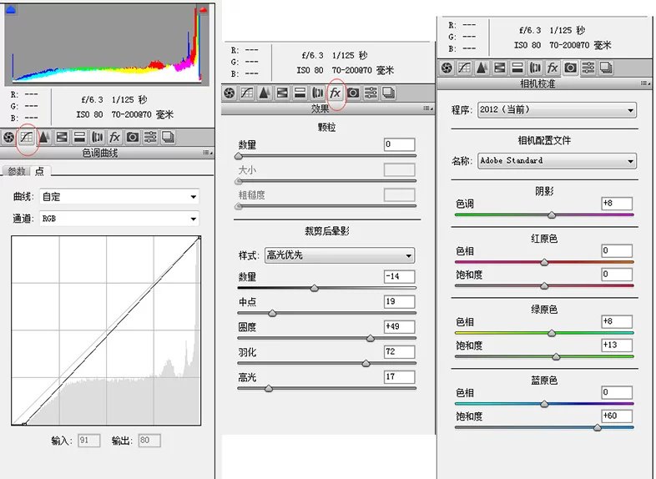Toggle the blue shadow clipping warning on histogram

[11, 10]
